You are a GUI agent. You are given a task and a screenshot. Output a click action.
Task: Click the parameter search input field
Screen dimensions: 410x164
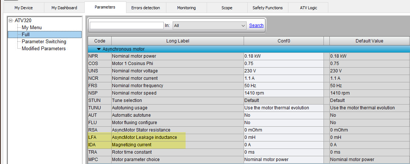[x=127, y=25]
